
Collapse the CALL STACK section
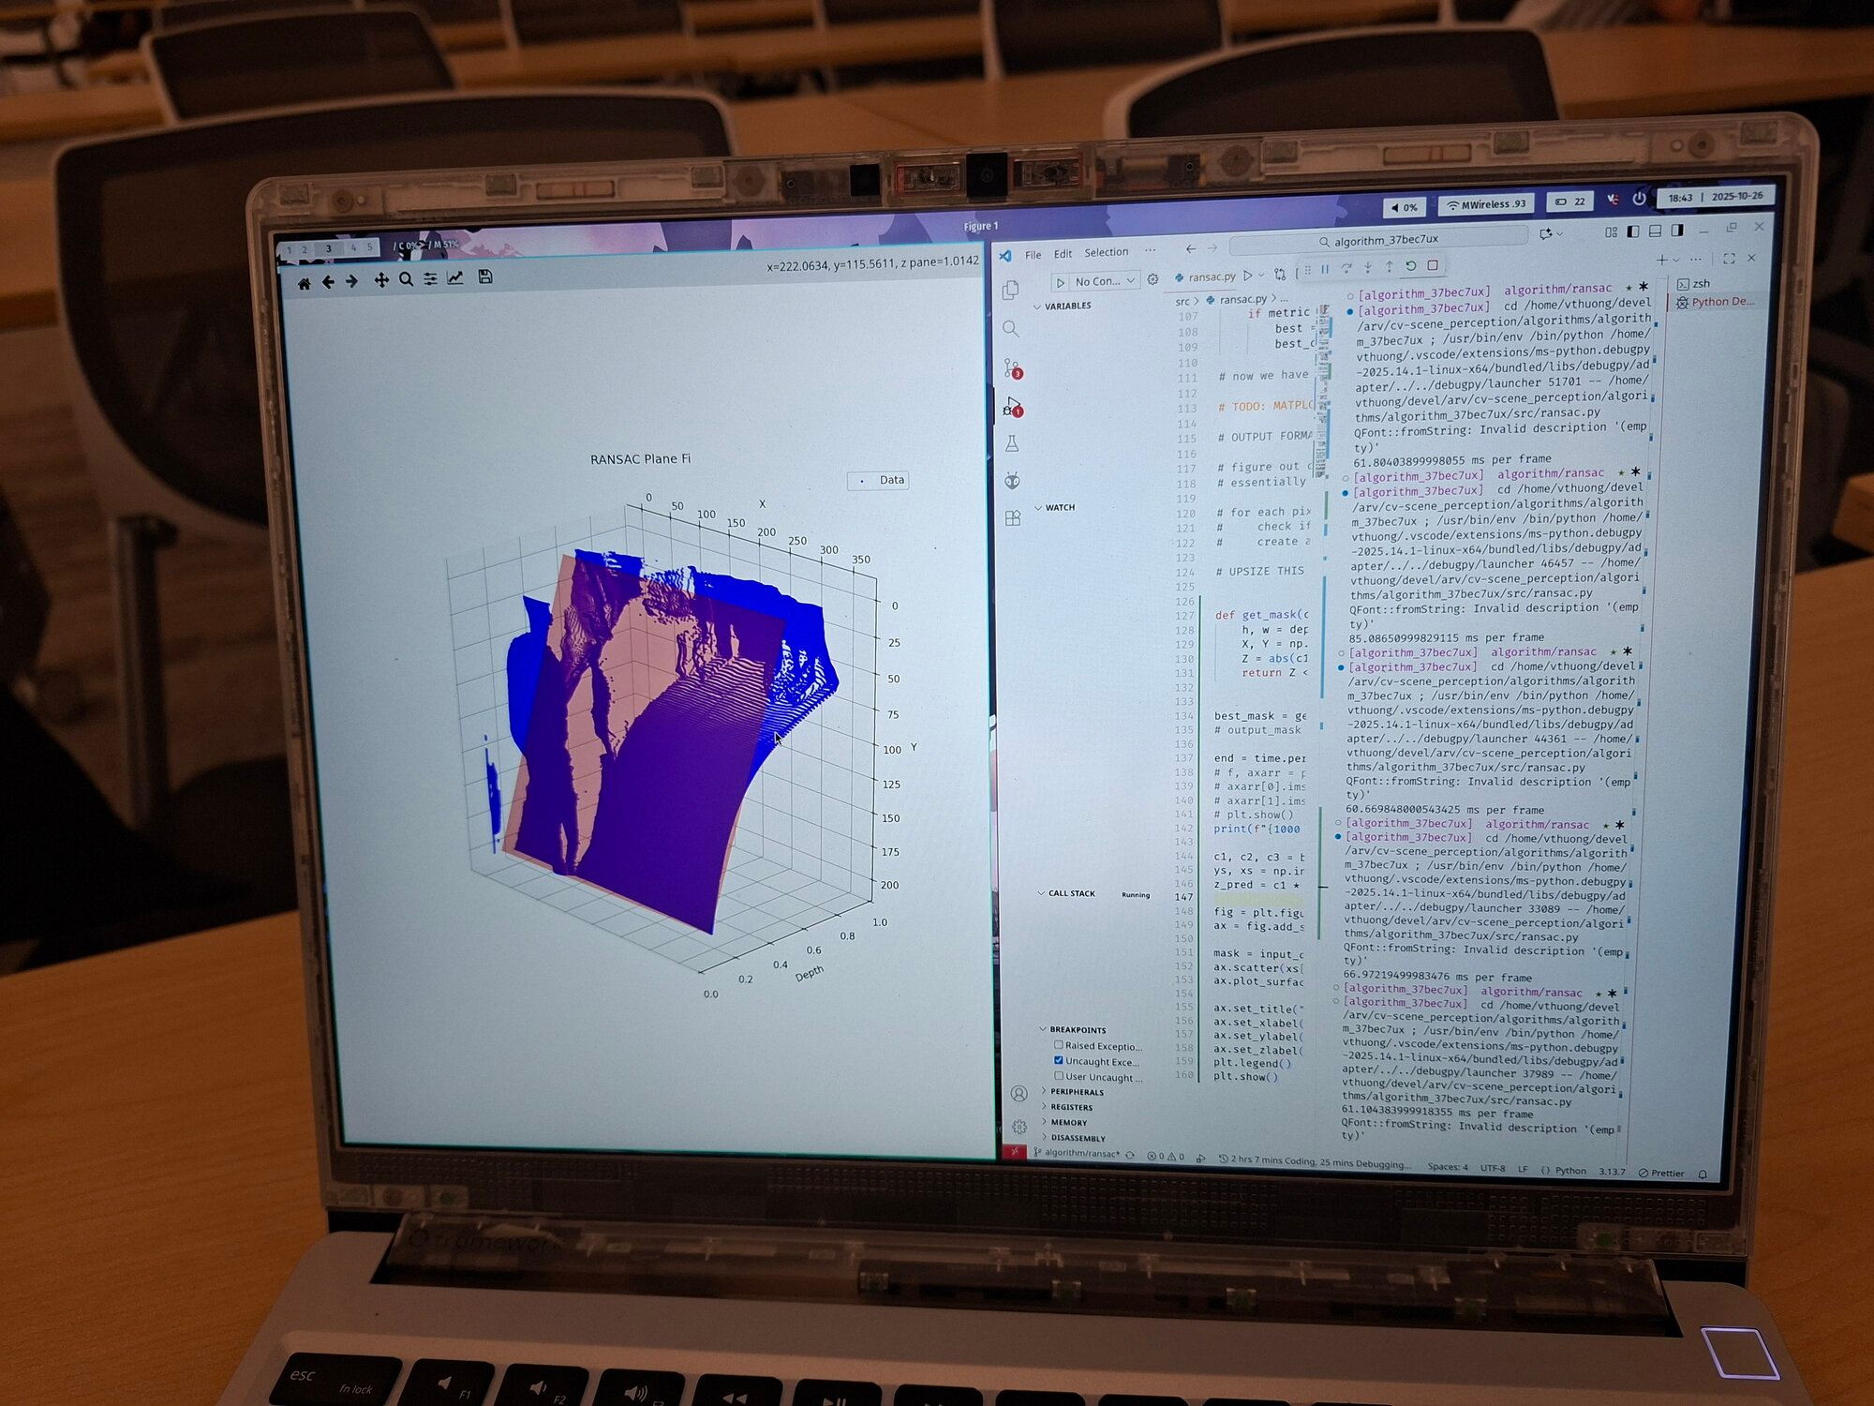[x=1068, y=893]
